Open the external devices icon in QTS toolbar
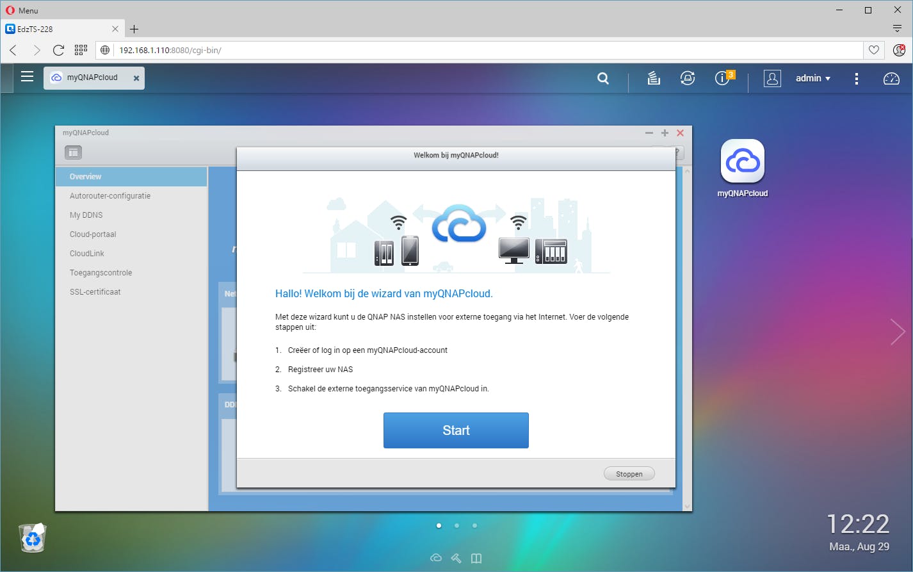This screenshot has height=572, width=913. [x=688, y=78]
